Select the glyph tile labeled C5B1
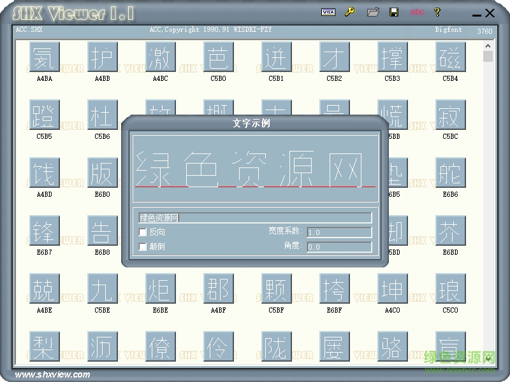Screen dimensions: 510x382 276,57
